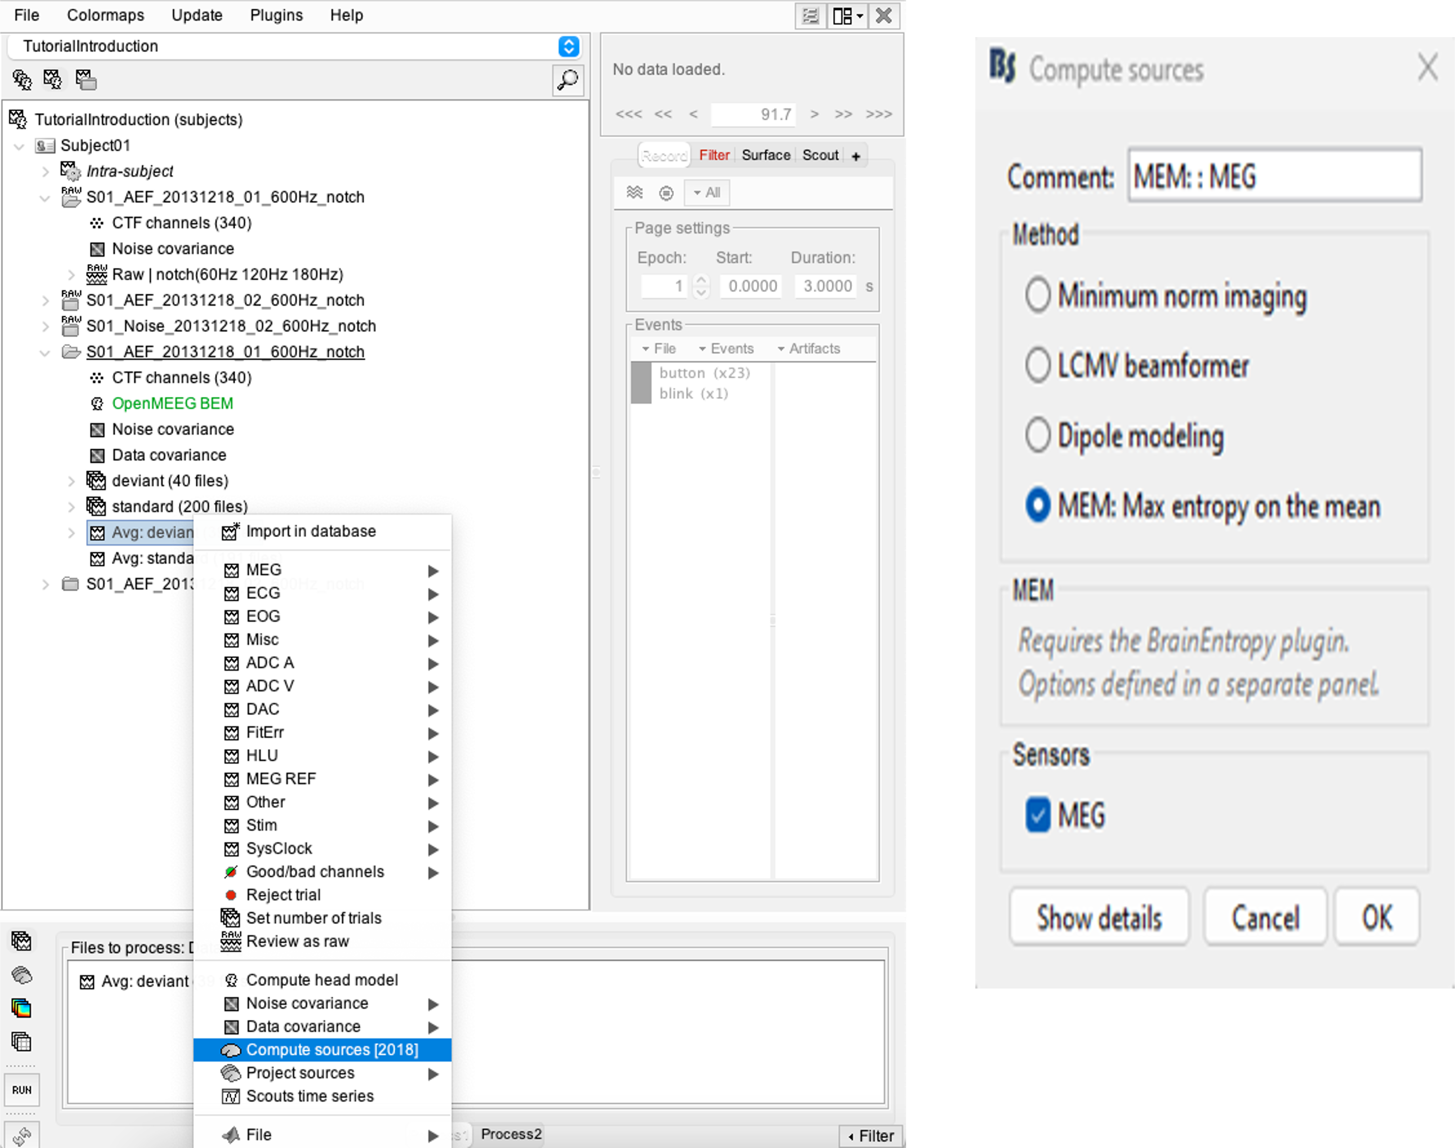The height and width of the screenshot is (1148, 1455).
Task: Click the anatomy view icon in toolbar
Action: 22,80
